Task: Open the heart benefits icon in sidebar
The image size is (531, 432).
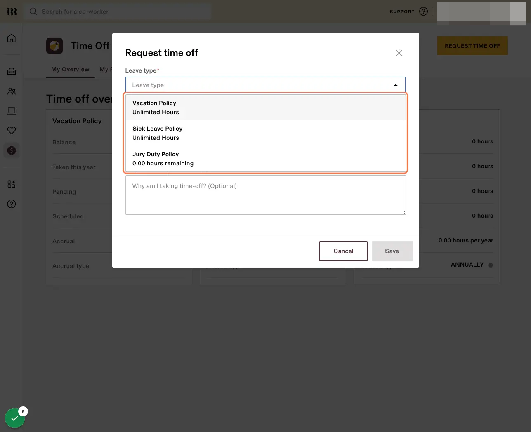Action: click(x=12, y=131)
